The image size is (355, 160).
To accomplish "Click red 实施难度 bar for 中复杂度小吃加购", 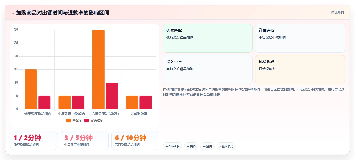I will tap(78, 102).
